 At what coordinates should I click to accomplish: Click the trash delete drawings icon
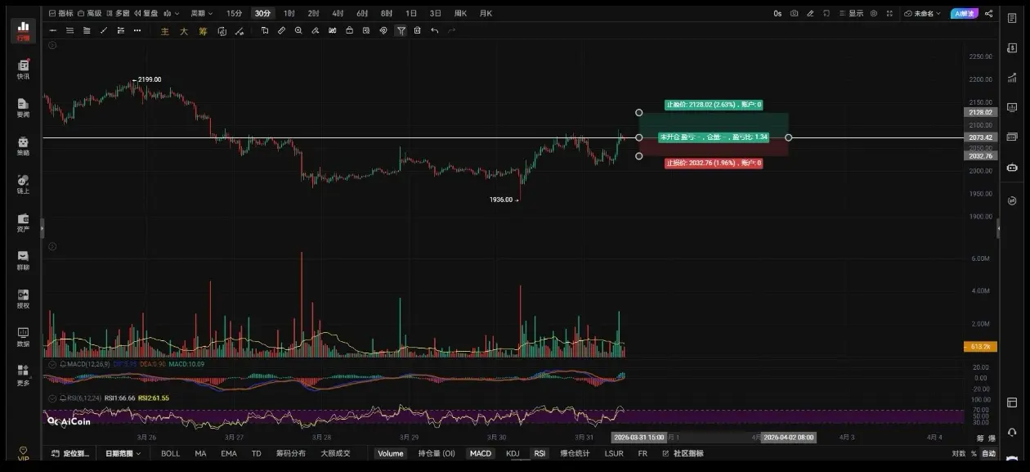pyautogui.click(x=417, y=30)
